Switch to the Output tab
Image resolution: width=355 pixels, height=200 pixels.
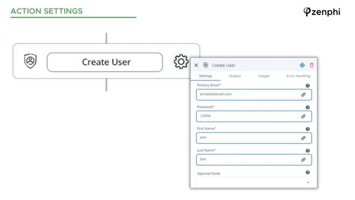pyautogui.click(x=235, y=76)
